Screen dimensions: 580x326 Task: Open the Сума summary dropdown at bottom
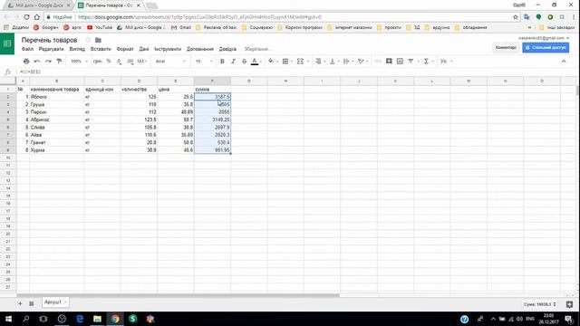pos(540,304)
